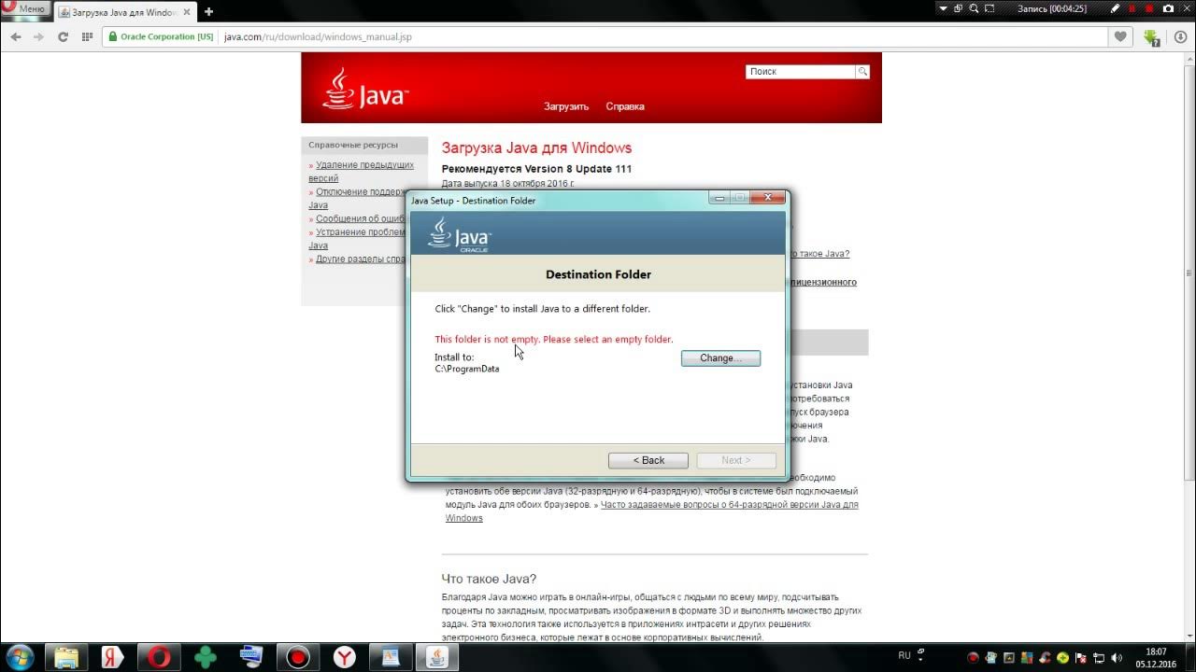Reload the page with refresh icon
1196x672 pixels.
63,37
